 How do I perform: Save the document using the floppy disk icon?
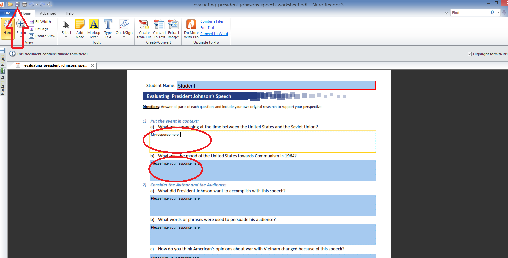[17, 5]
